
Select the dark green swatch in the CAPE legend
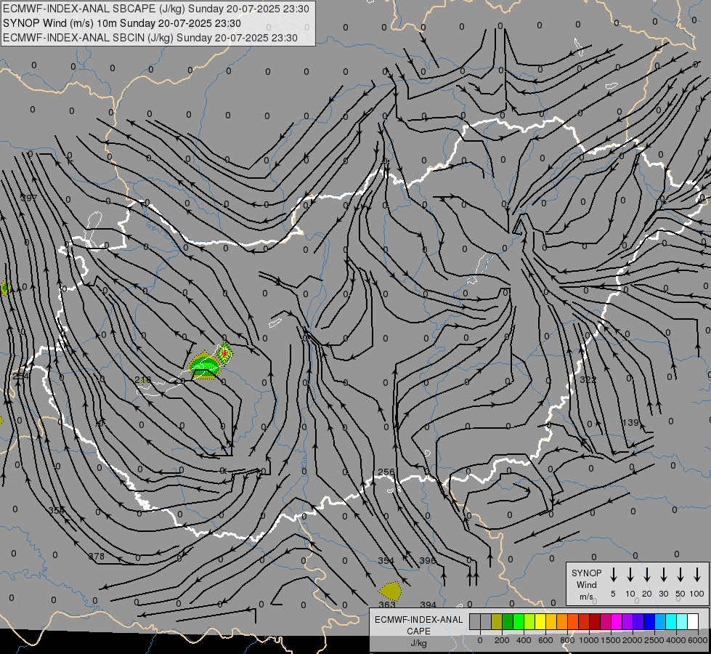(x=508, y=621)
